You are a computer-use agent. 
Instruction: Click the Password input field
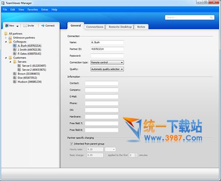pos(107,56)
